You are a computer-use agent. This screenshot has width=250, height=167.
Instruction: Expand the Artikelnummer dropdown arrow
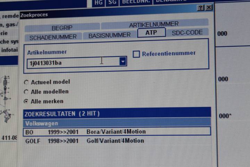tap(123, 61)
